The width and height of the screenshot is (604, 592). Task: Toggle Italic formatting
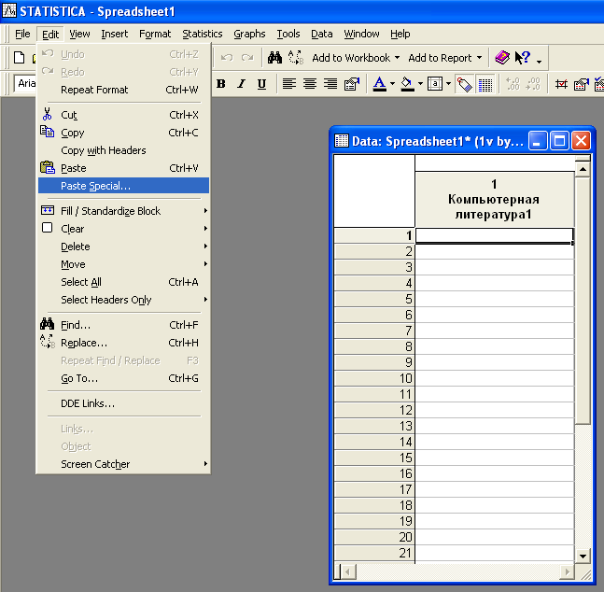tap(242, 84)
